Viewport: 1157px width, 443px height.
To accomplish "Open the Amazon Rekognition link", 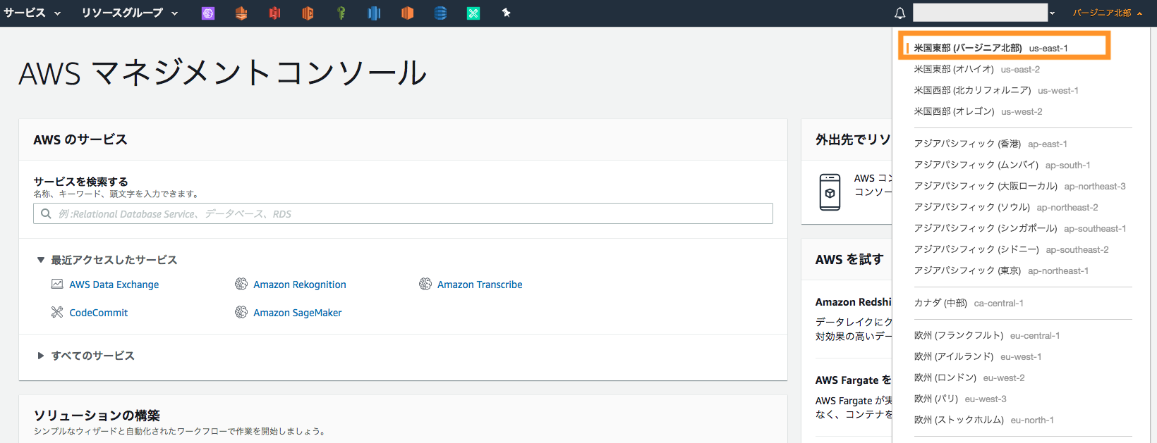I will pos(300,285).
